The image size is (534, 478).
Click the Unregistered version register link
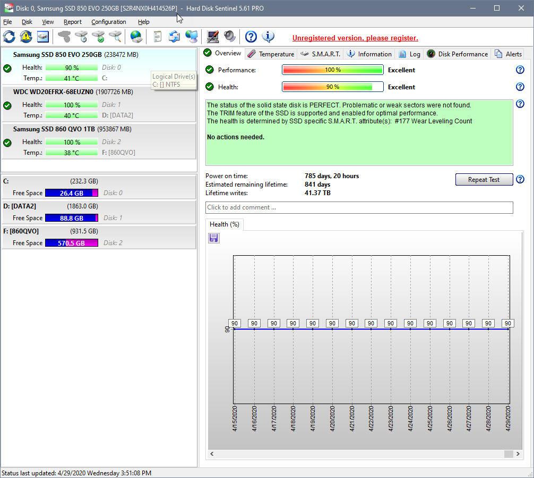355,38
